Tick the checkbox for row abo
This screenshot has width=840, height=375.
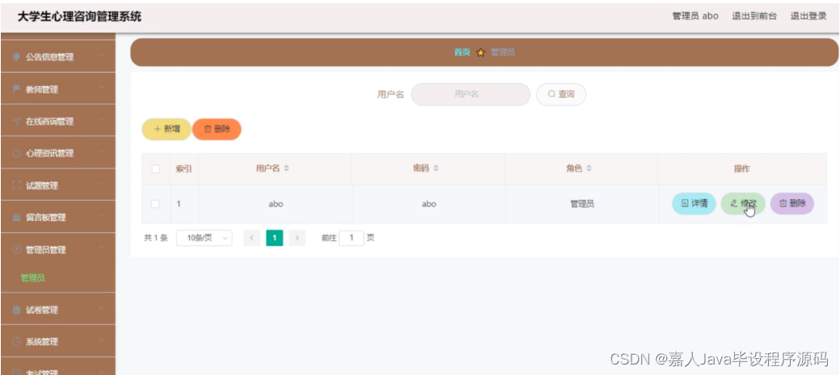click(x=156, y=204)
